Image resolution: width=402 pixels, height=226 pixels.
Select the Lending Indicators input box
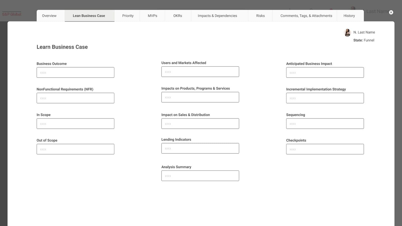tap(200, 148)
